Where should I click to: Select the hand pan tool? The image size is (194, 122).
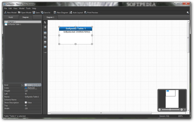pos(45,27)
